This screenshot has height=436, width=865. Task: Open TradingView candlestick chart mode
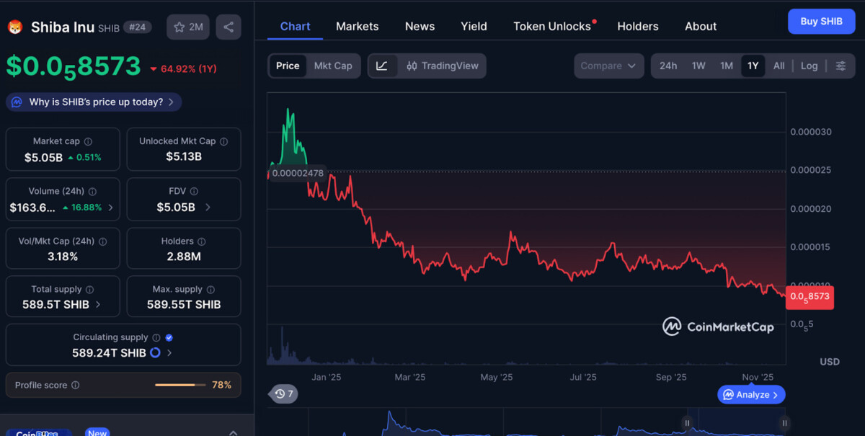442,66
